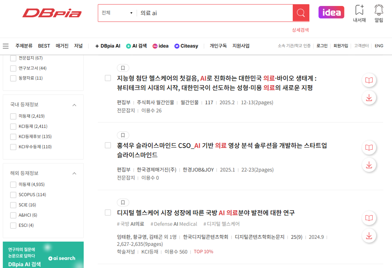Open article title 지능형 첨단 헬스케어의 첫걸음

coord(217,83)
